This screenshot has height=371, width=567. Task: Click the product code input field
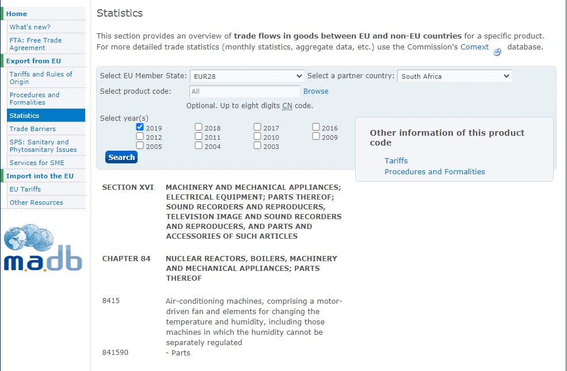coord(245,91)
